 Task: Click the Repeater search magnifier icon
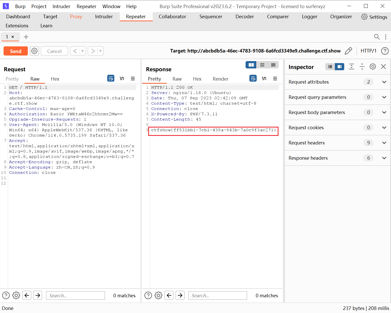(x=377, y=37)
